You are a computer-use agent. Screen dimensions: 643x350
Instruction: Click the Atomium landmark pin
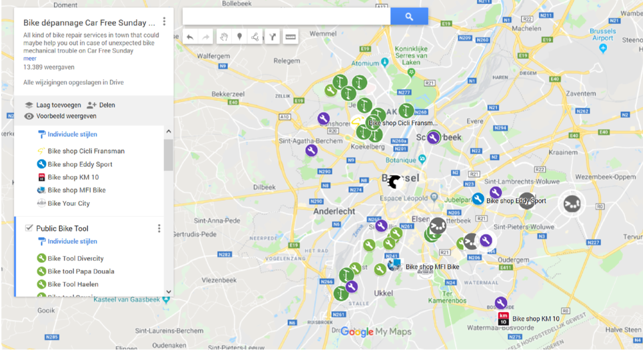click(384, 63)
